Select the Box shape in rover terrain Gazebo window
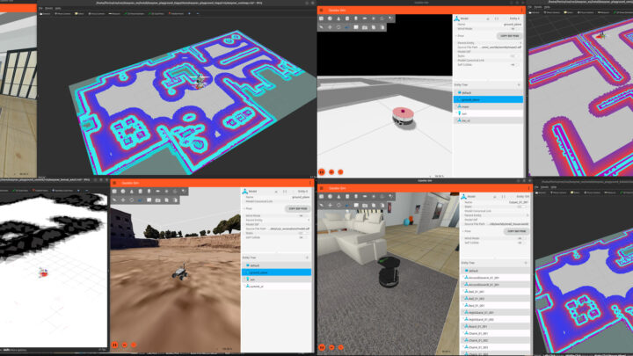This screenshot has width=633, height=356. point(114,191)
